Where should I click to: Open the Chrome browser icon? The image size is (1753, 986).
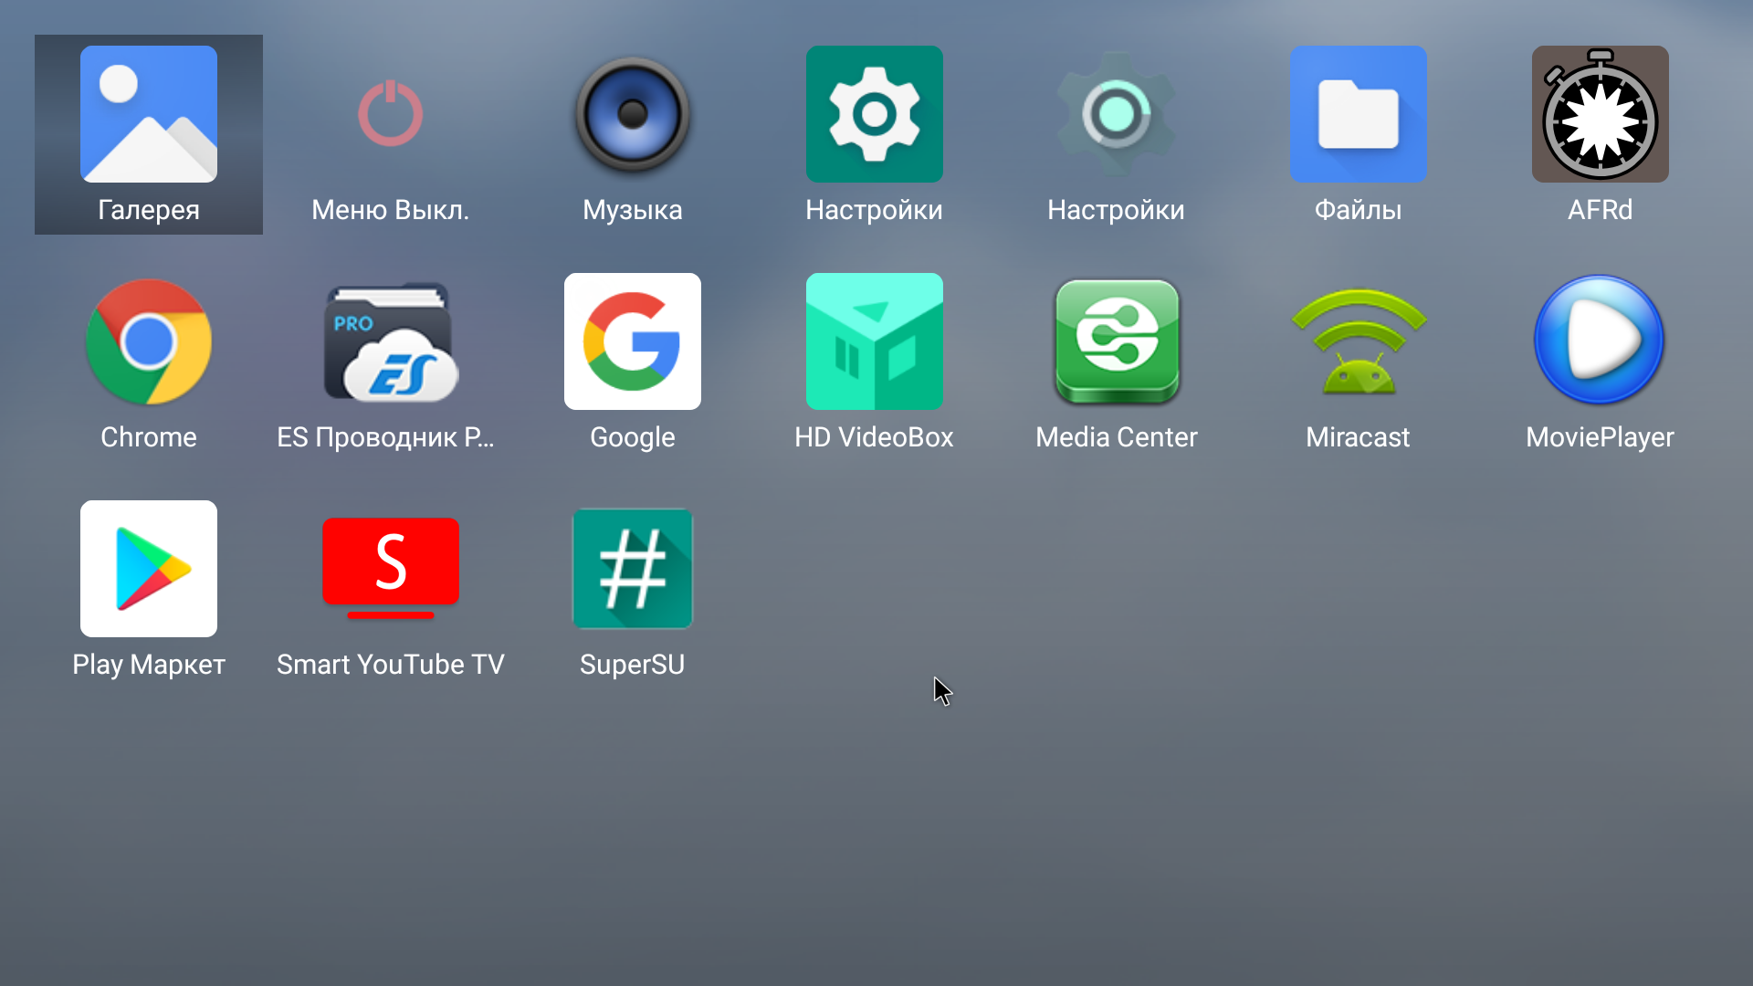click(x=149, y=341)
